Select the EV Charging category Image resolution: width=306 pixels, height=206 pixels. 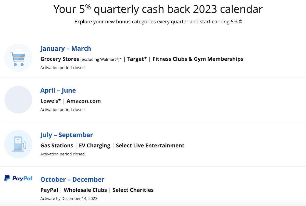click(x=95, y=145)
